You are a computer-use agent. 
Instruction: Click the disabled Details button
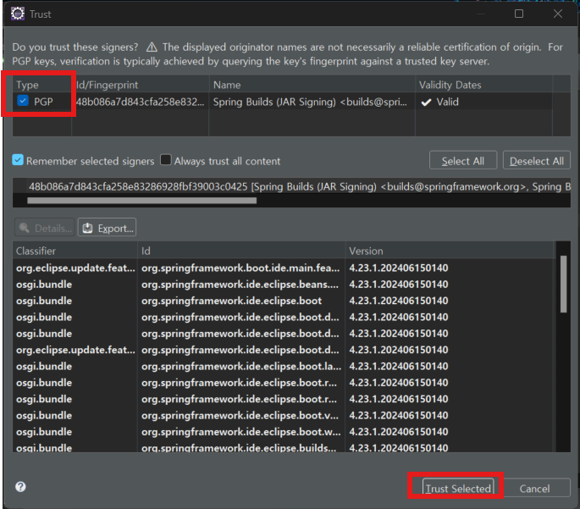coord(45,228)
